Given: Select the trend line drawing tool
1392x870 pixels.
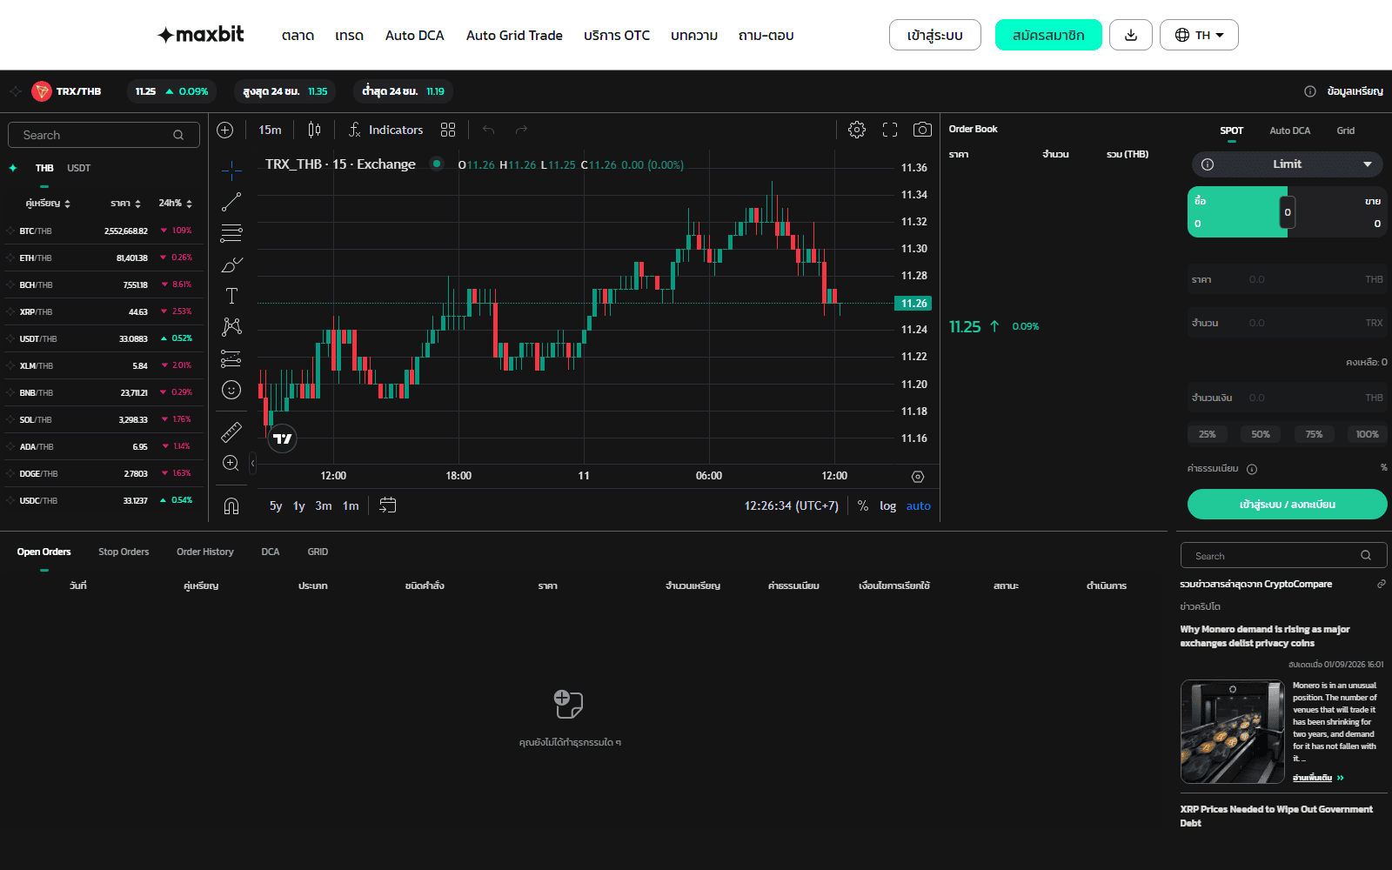Looking at the screenshot, I should coord(231,202).
